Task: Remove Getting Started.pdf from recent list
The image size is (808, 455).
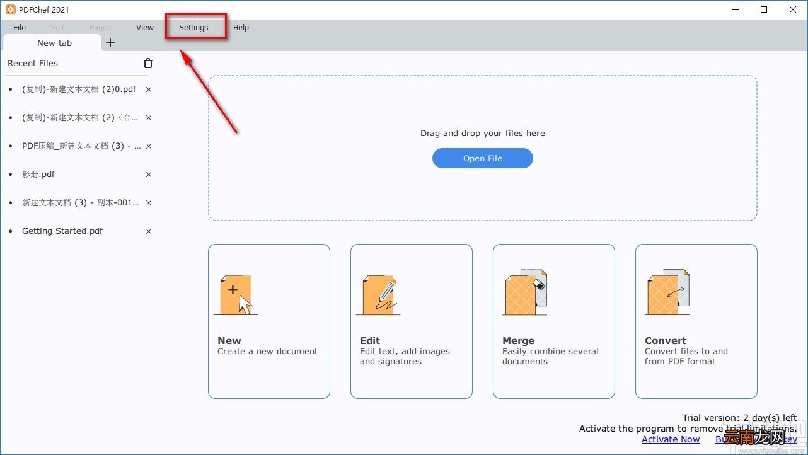Action: tap(149, 231)
